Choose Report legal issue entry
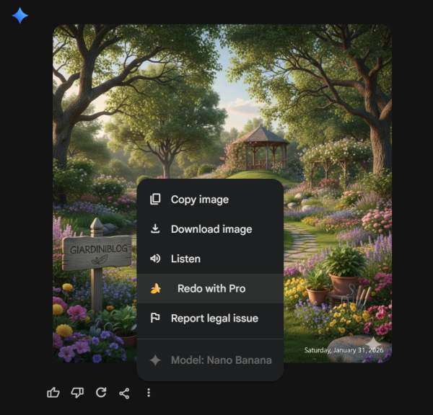This screenshot has width=433, height=415. [x=210, y=318]
